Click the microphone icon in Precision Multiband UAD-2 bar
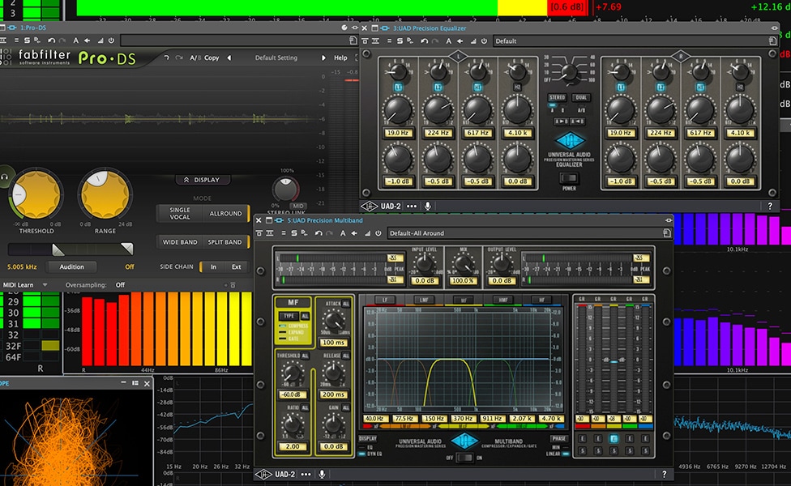The width and height of the screenshot is (791, 486). click(x=322, y=474)
